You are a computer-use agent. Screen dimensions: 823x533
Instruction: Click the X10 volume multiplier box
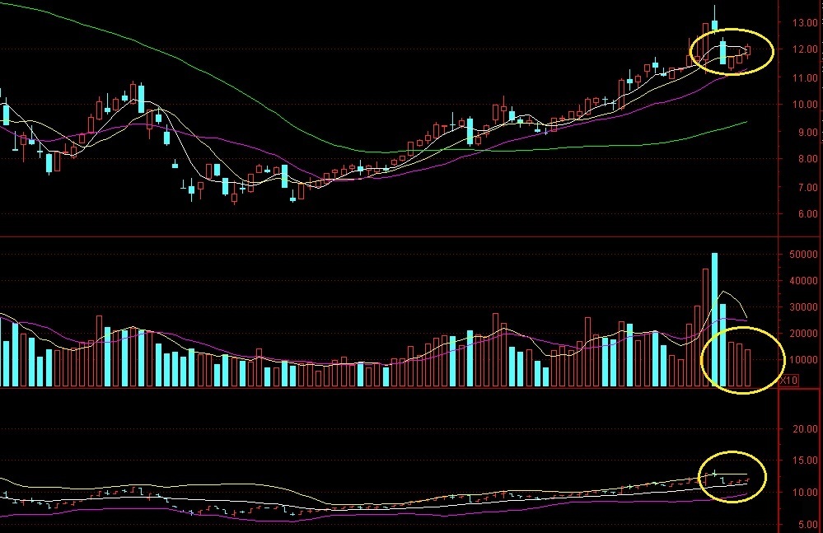(788, 381)
